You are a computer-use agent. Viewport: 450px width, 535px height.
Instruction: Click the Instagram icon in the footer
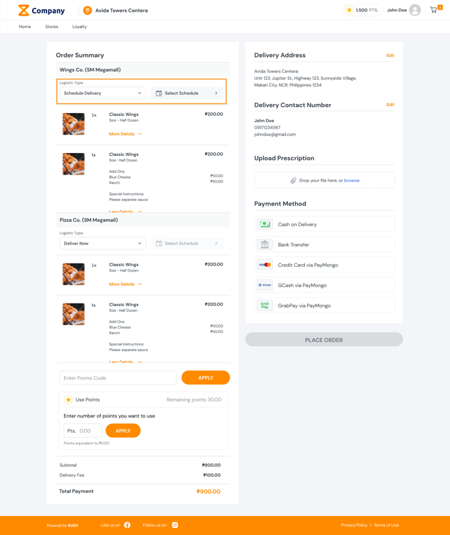[x=176, y=525]
